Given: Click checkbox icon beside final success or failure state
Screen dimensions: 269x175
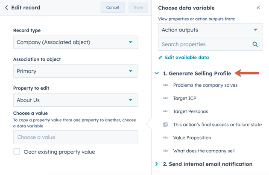Looking at the screenshot, I should (x=166, y=124).
